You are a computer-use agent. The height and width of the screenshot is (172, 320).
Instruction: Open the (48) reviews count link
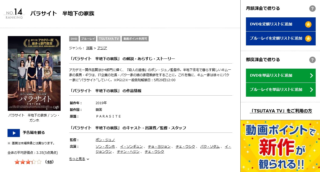49,162
